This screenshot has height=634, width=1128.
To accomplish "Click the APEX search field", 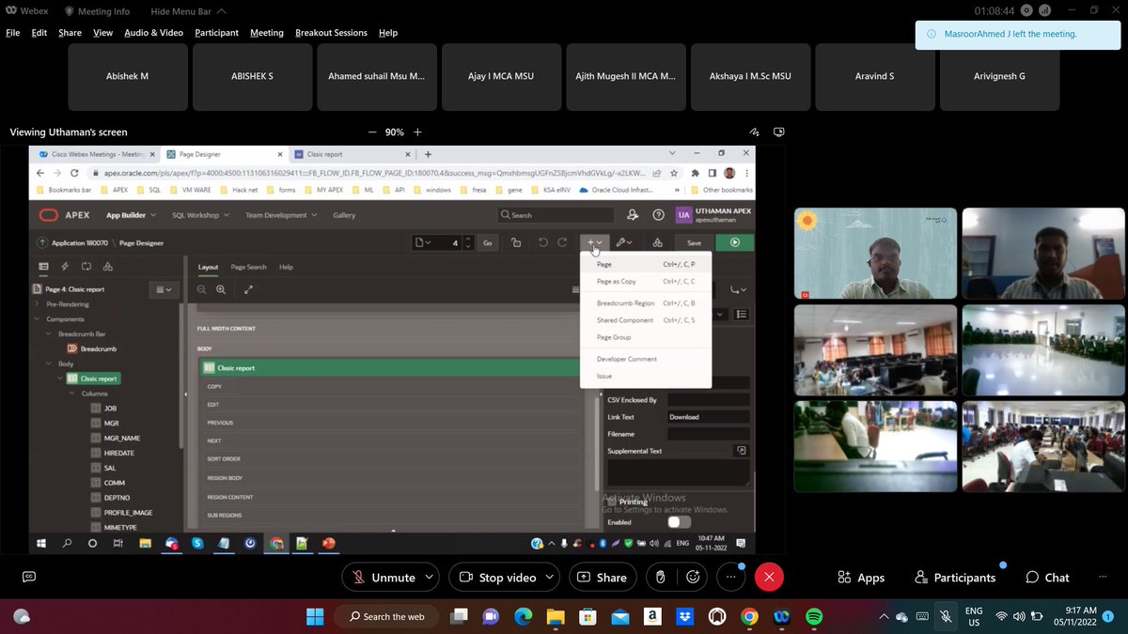I will point(556,215).
